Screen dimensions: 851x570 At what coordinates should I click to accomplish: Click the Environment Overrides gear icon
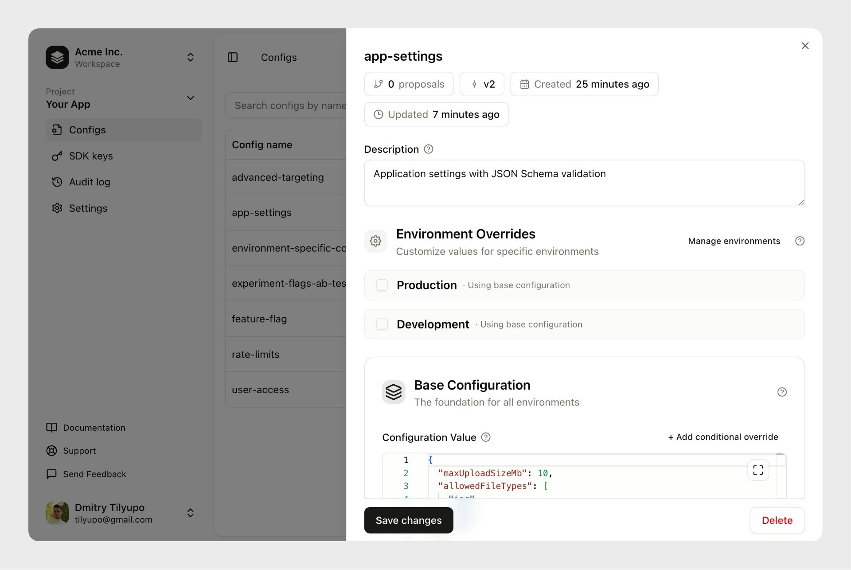coord(375,241)
